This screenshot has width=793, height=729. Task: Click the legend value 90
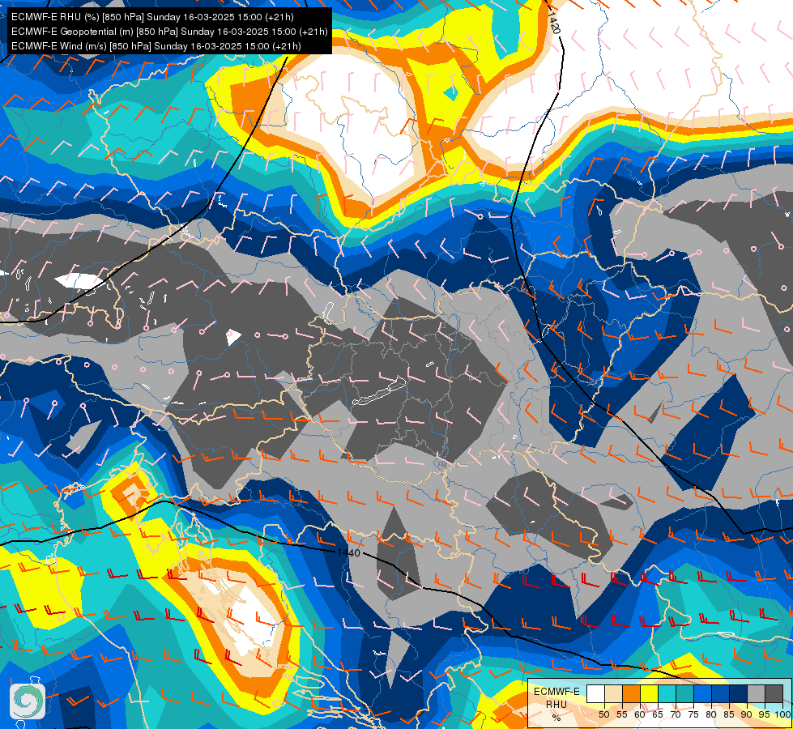[747, 714]
